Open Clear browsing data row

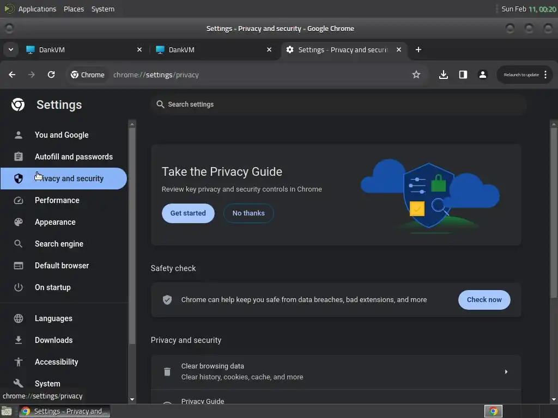point(336,372)
